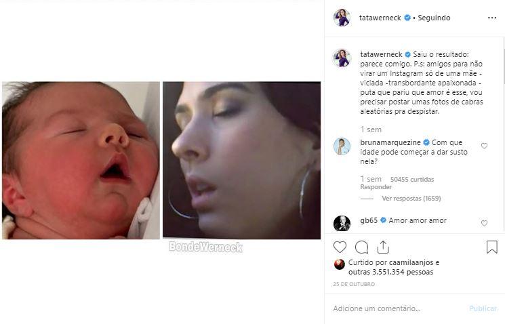Click the small avatar next to 'Curtido por'
The height and width of the screenshot is (324, 505).
click(340, 264)
